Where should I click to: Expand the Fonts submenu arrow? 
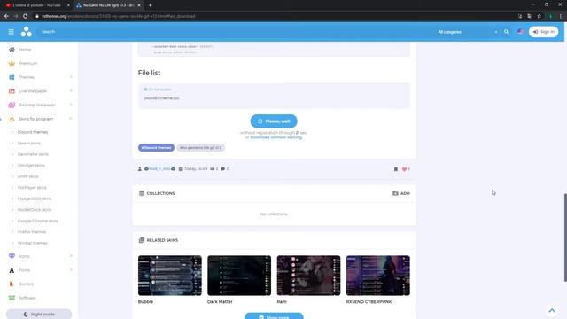pyautogui.click(x=71, y=269)
